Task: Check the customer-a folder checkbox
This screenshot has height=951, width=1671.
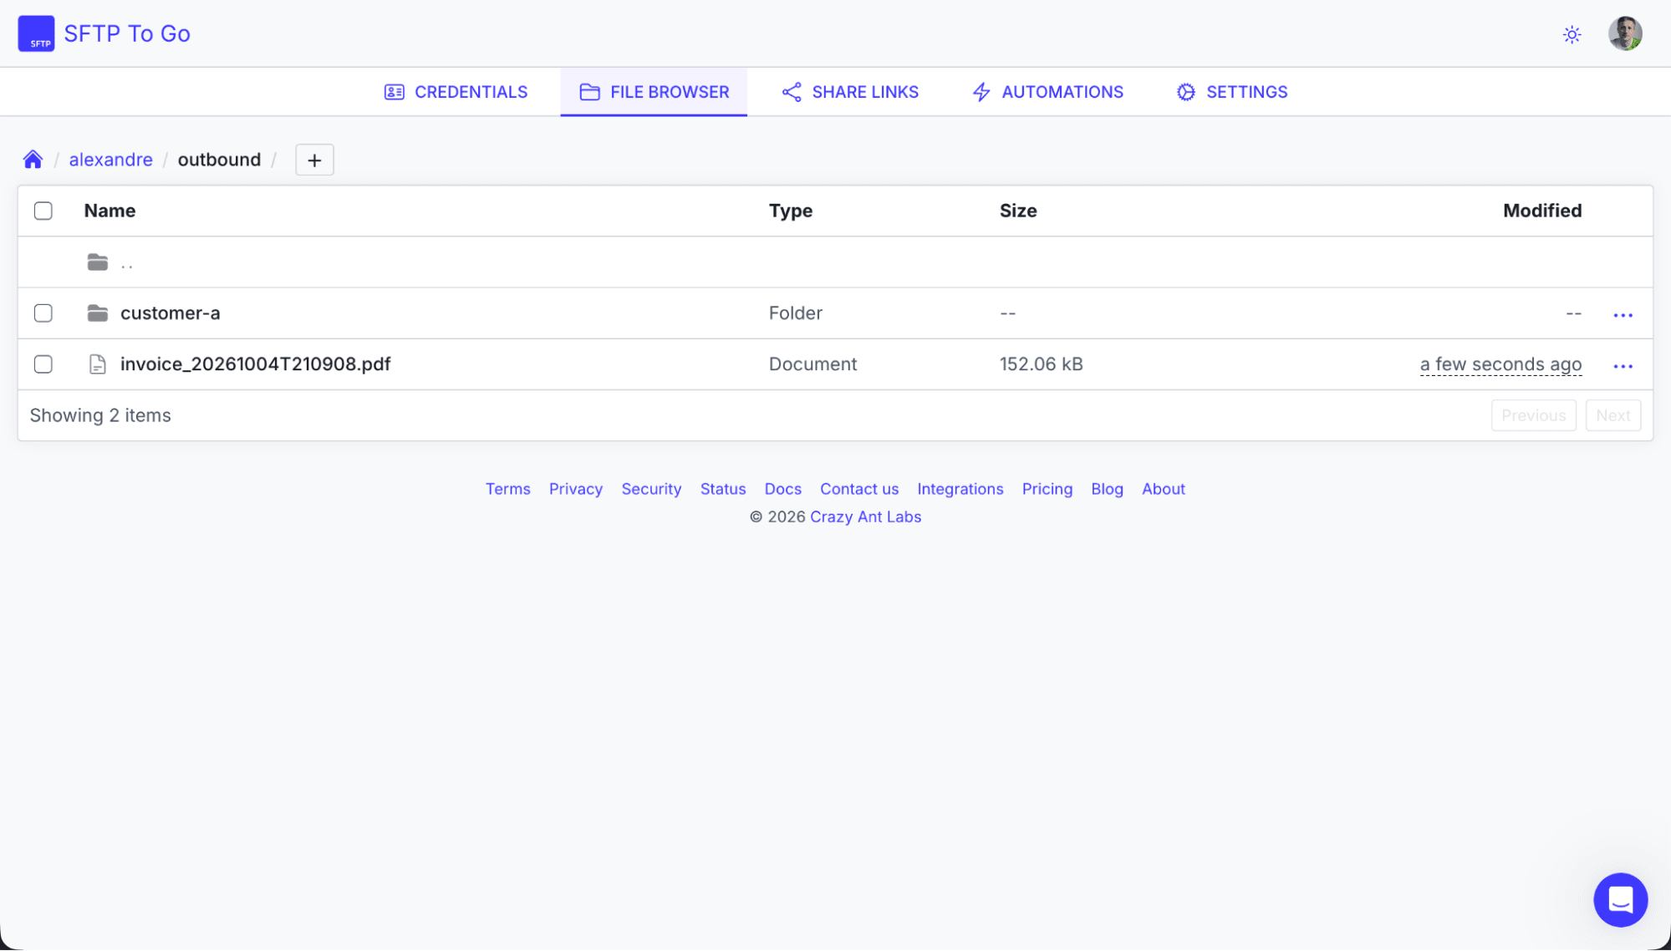Action: coord(43,313)
